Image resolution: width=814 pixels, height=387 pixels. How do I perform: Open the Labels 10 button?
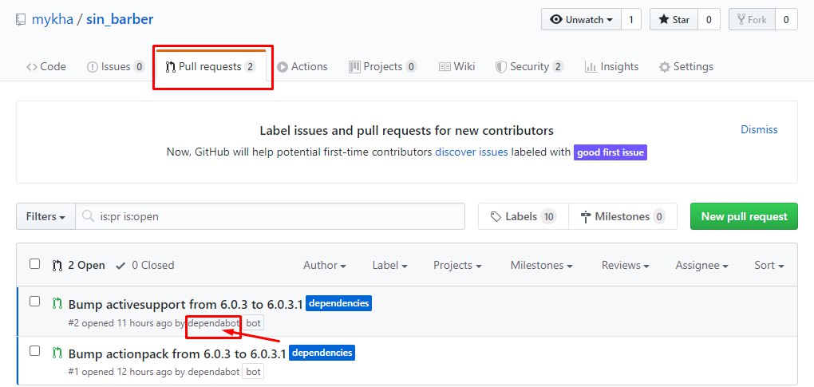(524, 216)
